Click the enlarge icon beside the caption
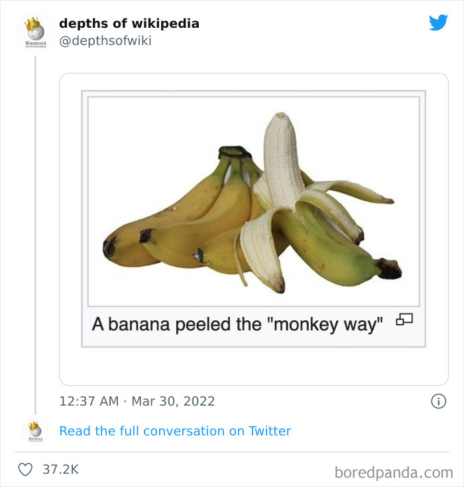464x487 pixels. pyautogui.click(x=404, y=321)
